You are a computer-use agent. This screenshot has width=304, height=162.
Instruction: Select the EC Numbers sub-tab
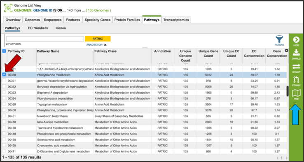pos(38,28)
